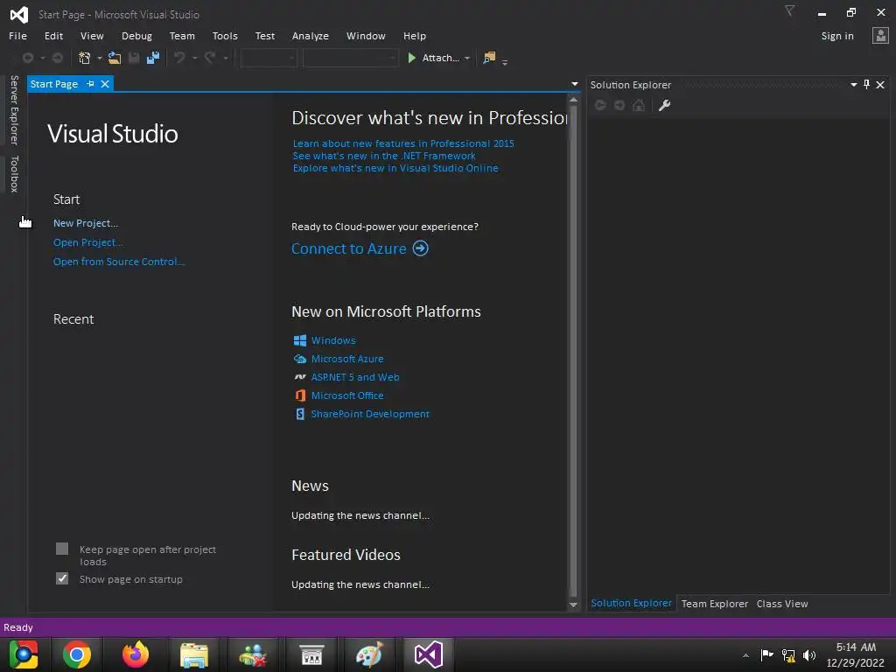Open the toolbar overflow options arrow
This screenshot has height=672, width=896.
(505, 62)
